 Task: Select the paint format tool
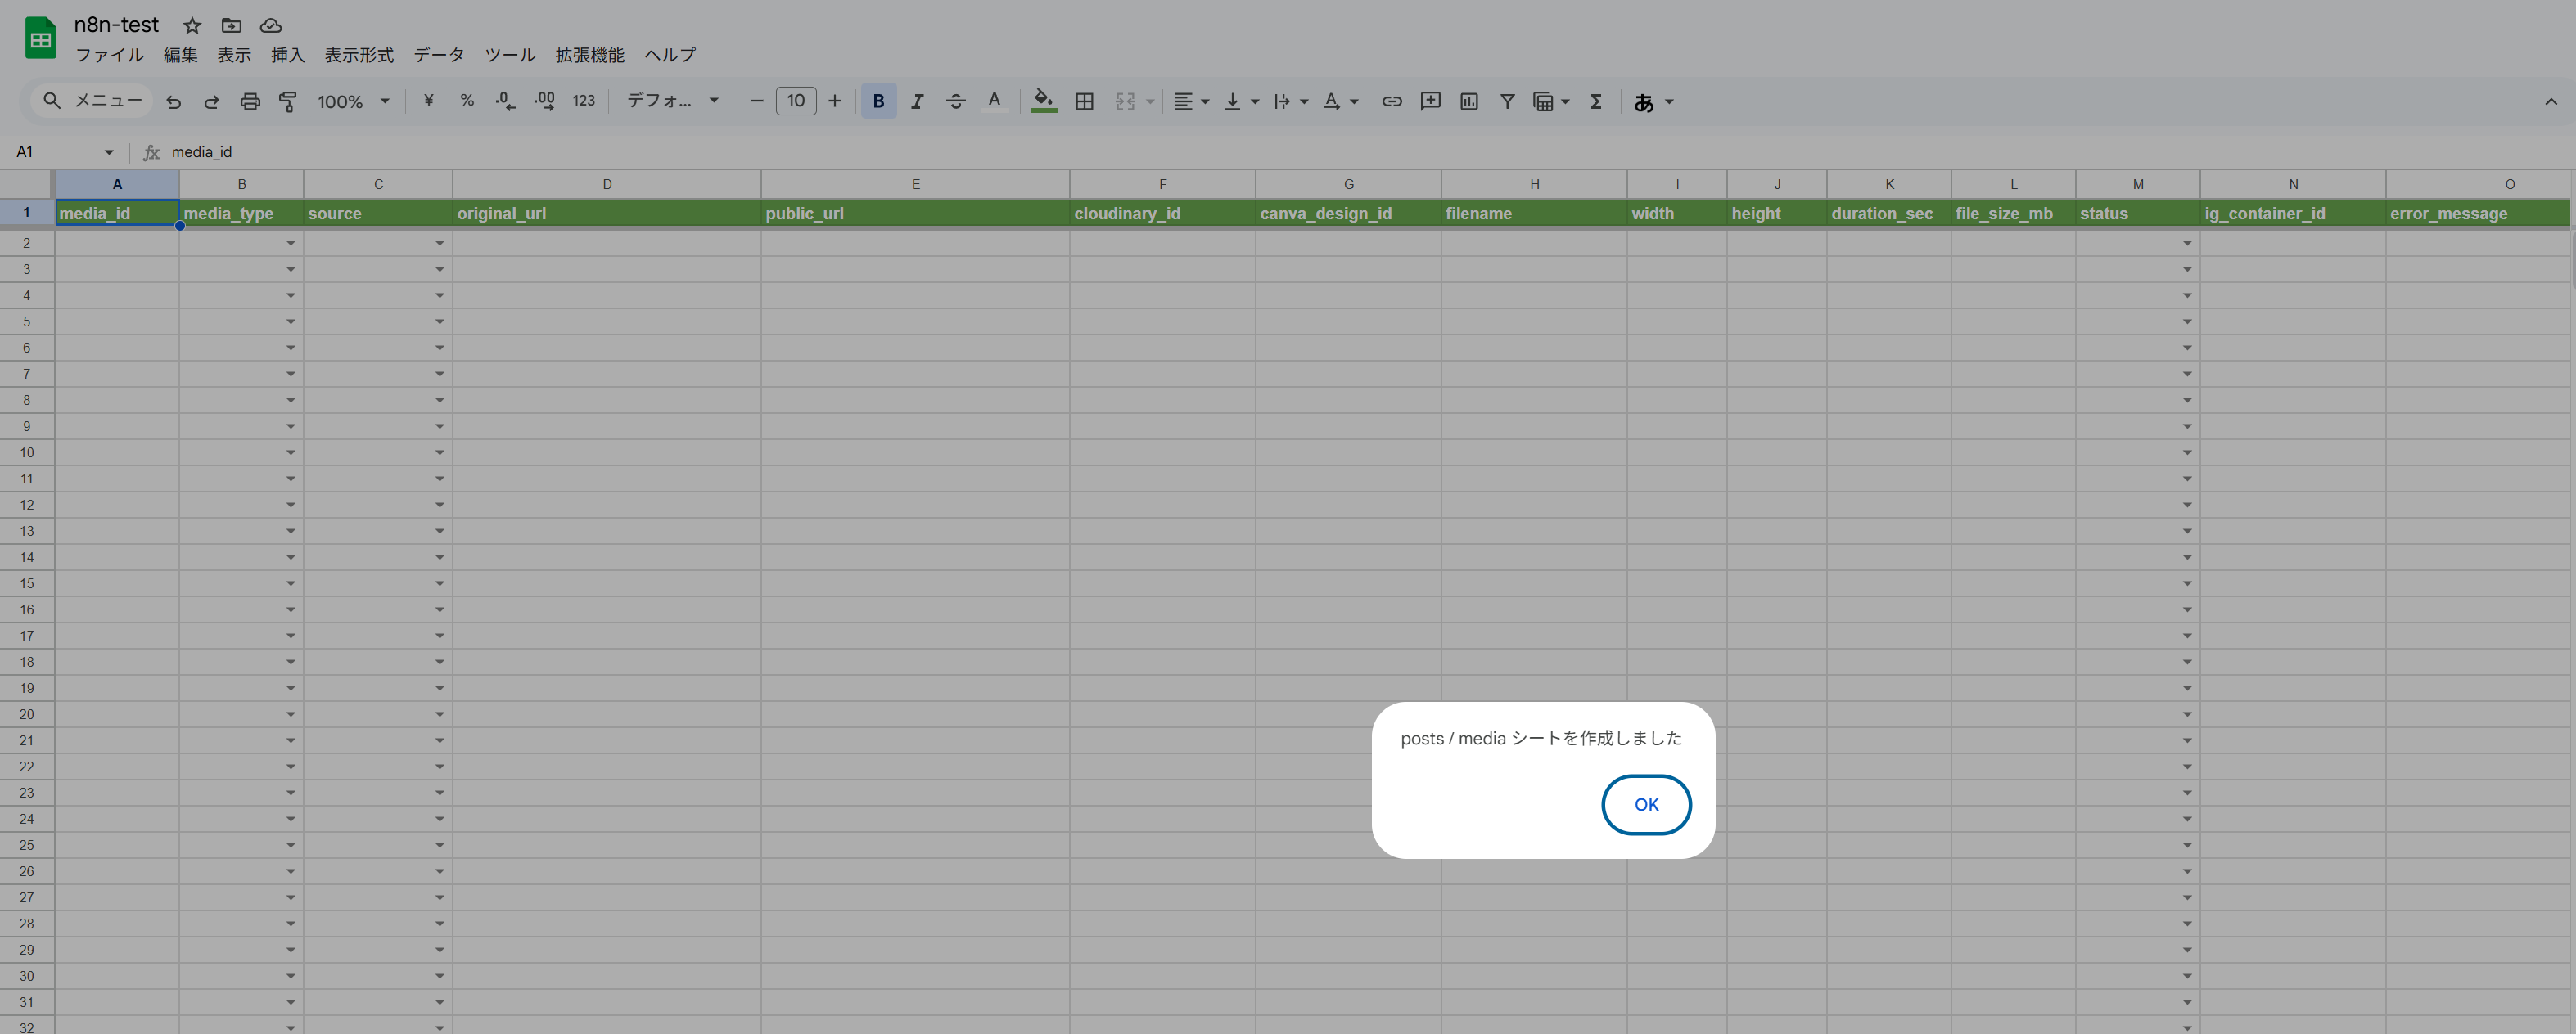pyautogui.click(x=288, y=102)
